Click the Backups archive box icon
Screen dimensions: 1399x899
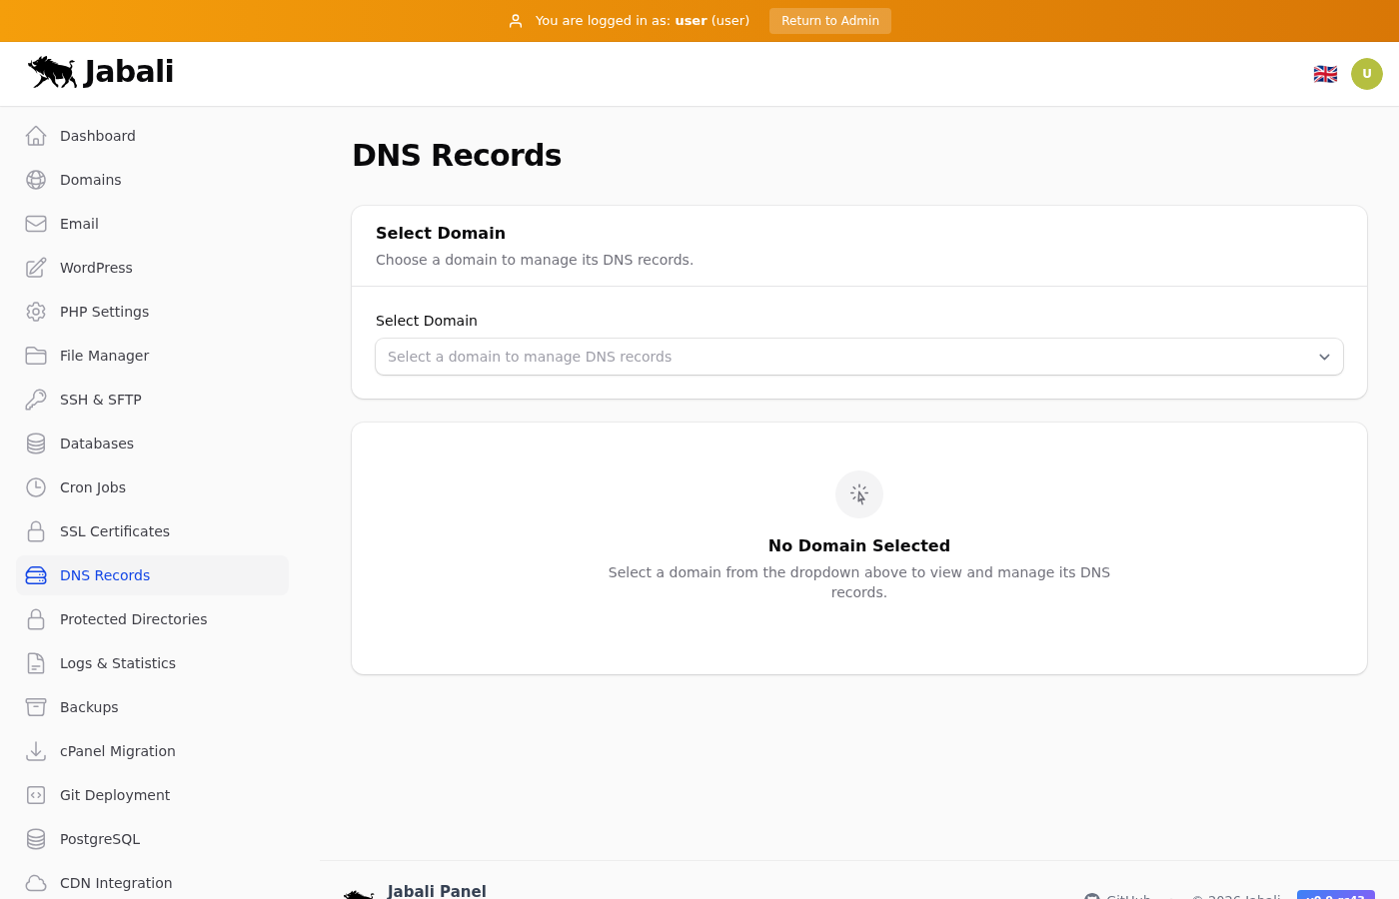[x=36, y=707]
